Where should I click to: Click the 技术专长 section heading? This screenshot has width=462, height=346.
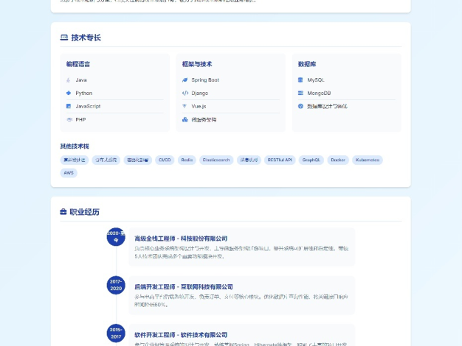[x=86, y=38]
